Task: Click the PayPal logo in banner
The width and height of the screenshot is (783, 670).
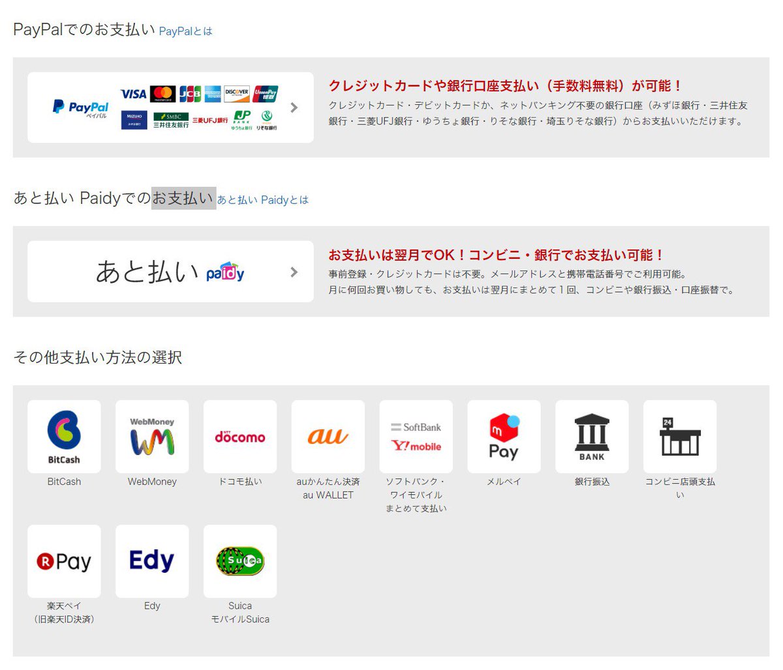Action: [x=80, y=108]
